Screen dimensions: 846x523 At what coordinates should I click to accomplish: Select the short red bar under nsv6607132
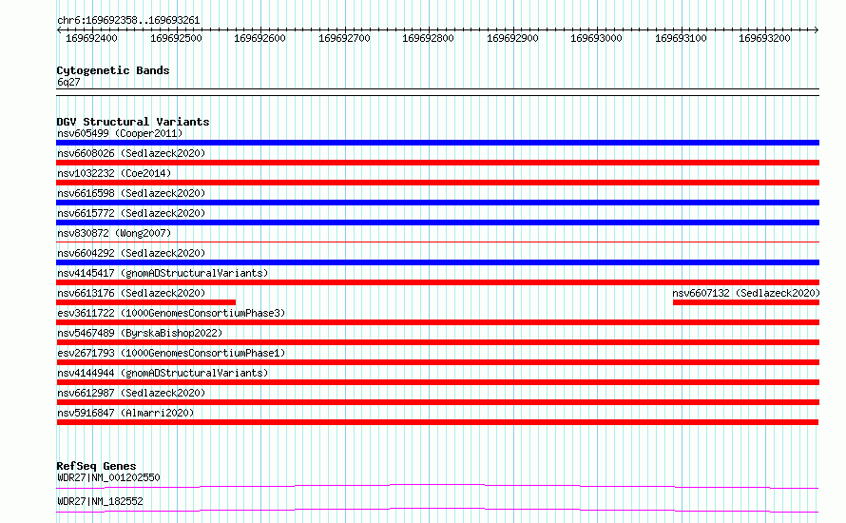pos(746,302)
